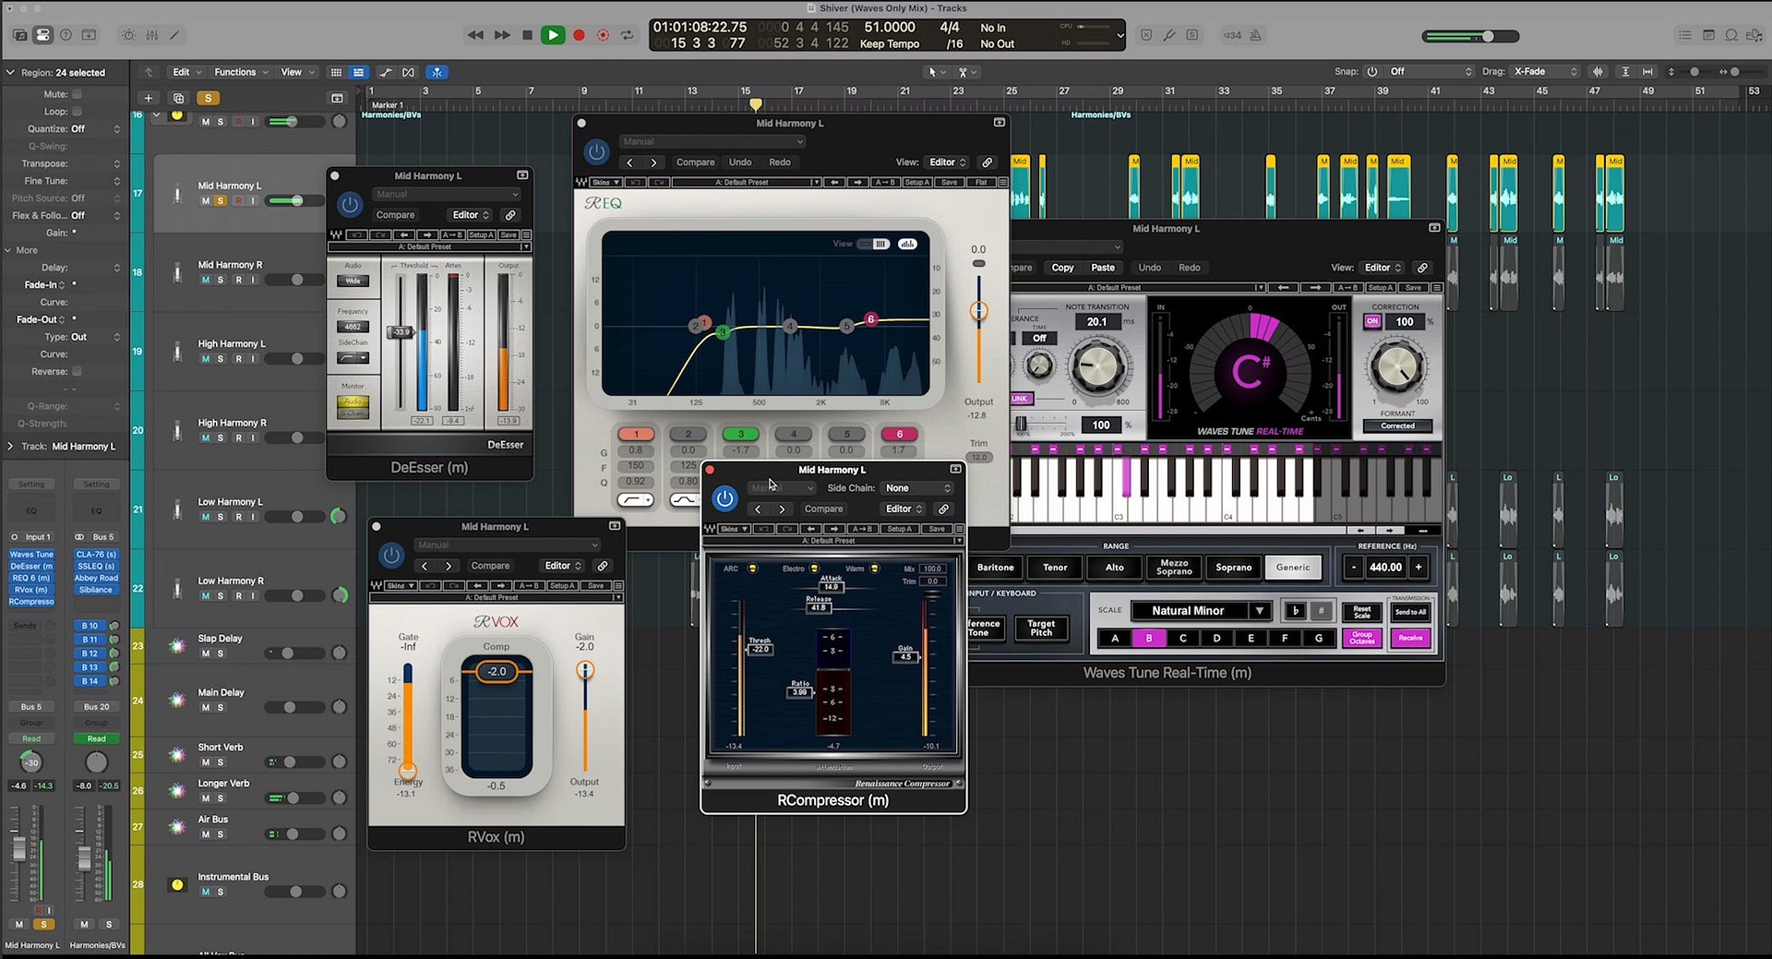Collapse the Region inspector disclosure triangle
The height and width of the screenshot is (959, 1772).
[x=10, y=72]
